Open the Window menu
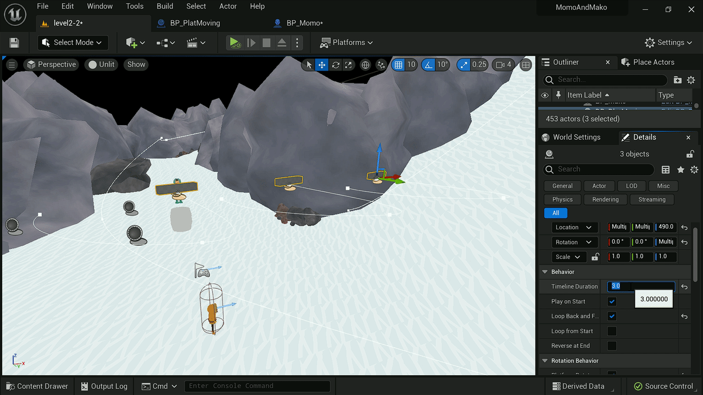703x395 pixels. point(100,7)
